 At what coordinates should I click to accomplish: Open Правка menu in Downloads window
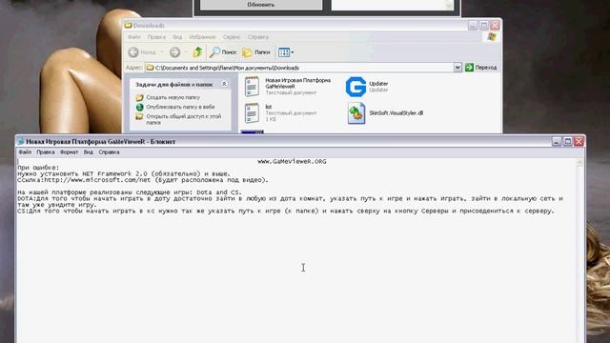pyautogui.click(x=156, y=37)
